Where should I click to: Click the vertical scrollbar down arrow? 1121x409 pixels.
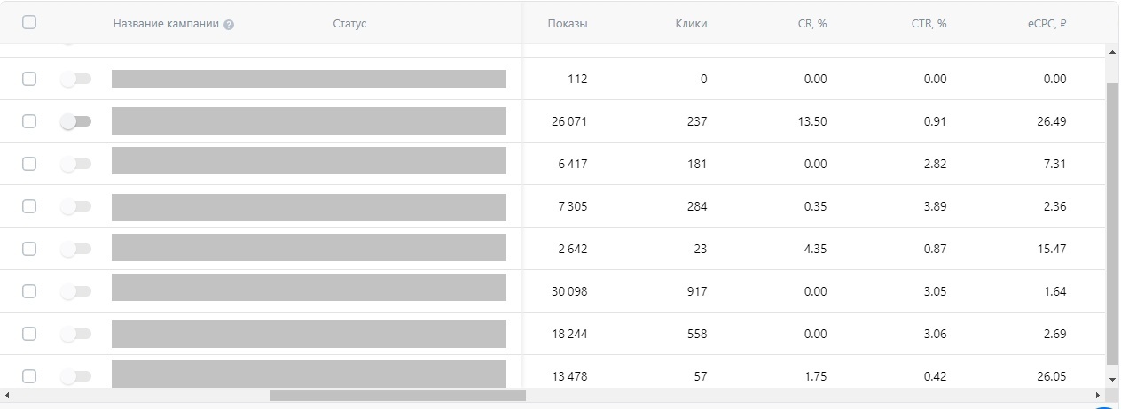(1113, 380)
